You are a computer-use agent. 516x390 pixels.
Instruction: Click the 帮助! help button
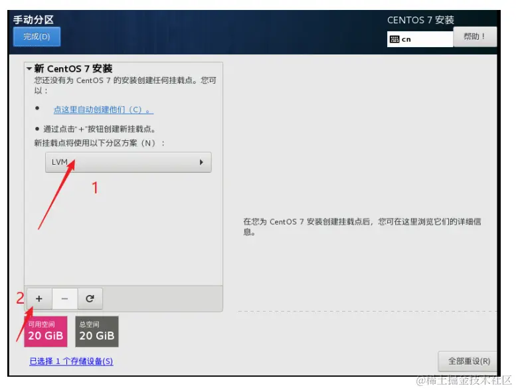pyautogui.click(x=475, y=36)
